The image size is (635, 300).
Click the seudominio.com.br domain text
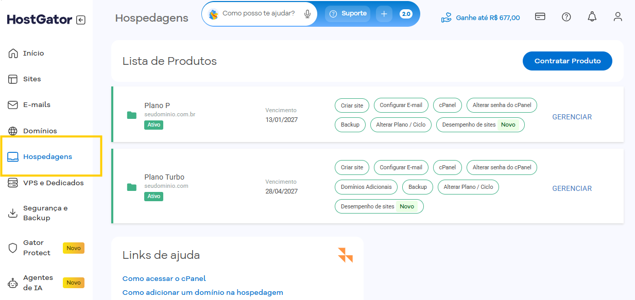(169, 114)
